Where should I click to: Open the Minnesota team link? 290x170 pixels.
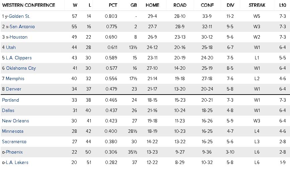pos(13,131)
